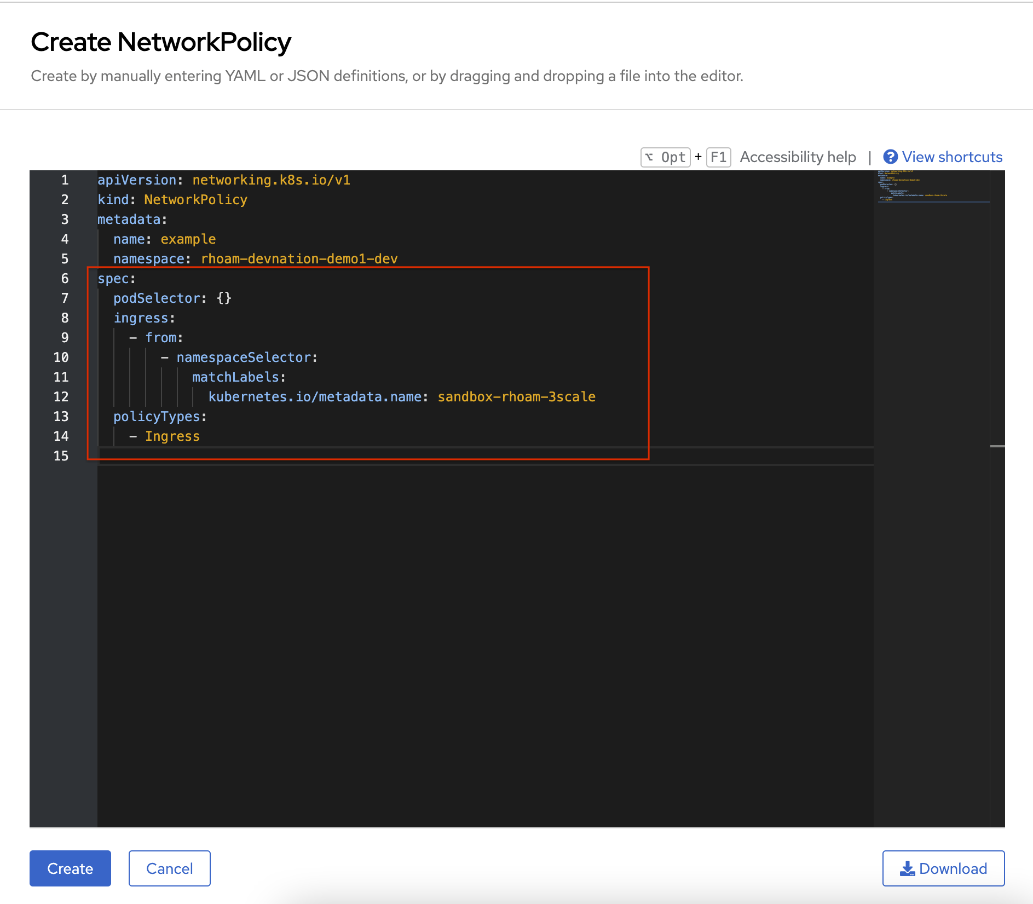Select the NetworkPolicy kind value on line 2

coord(195,199)
